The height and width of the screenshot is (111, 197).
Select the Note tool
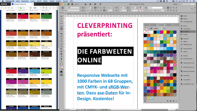click(x=61, y=54)
